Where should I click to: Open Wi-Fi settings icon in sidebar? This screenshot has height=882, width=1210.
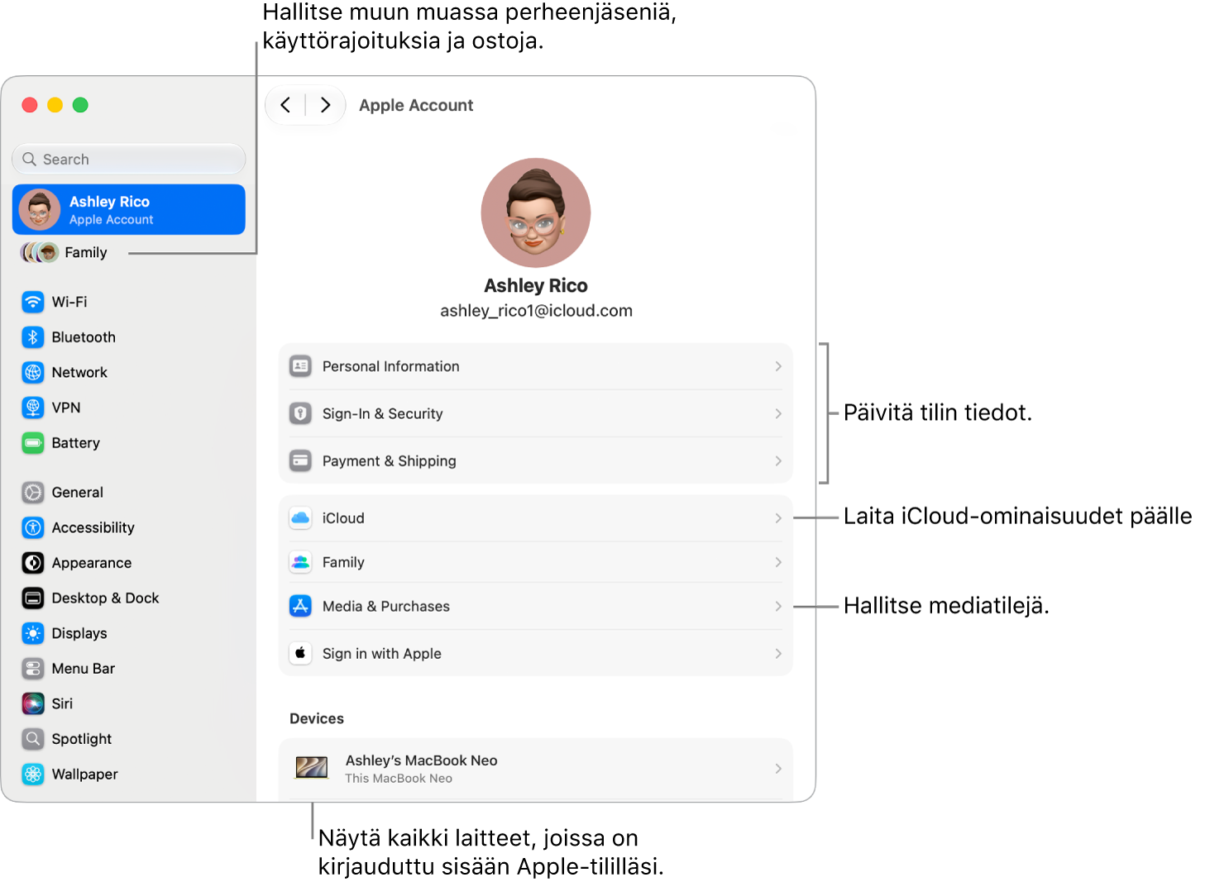coord(33,302)
